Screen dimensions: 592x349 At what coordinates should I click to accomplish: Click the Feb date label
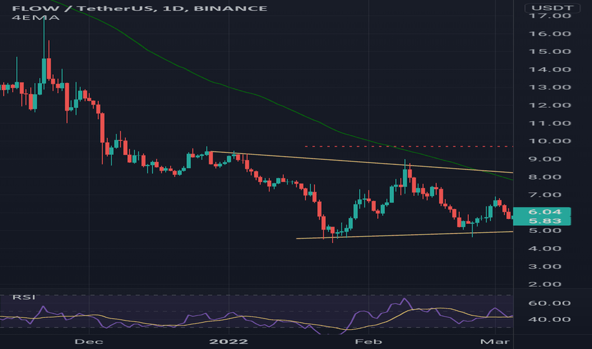368,341
